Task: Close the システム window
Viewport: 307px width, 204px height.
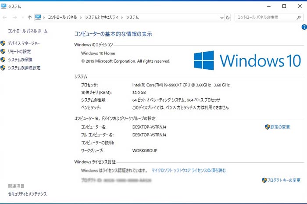Action: (x=300, y=6)
